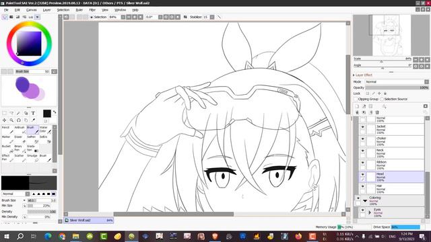Open Windows Start menu
Viewport: 431px width, 242px height.
6,236
